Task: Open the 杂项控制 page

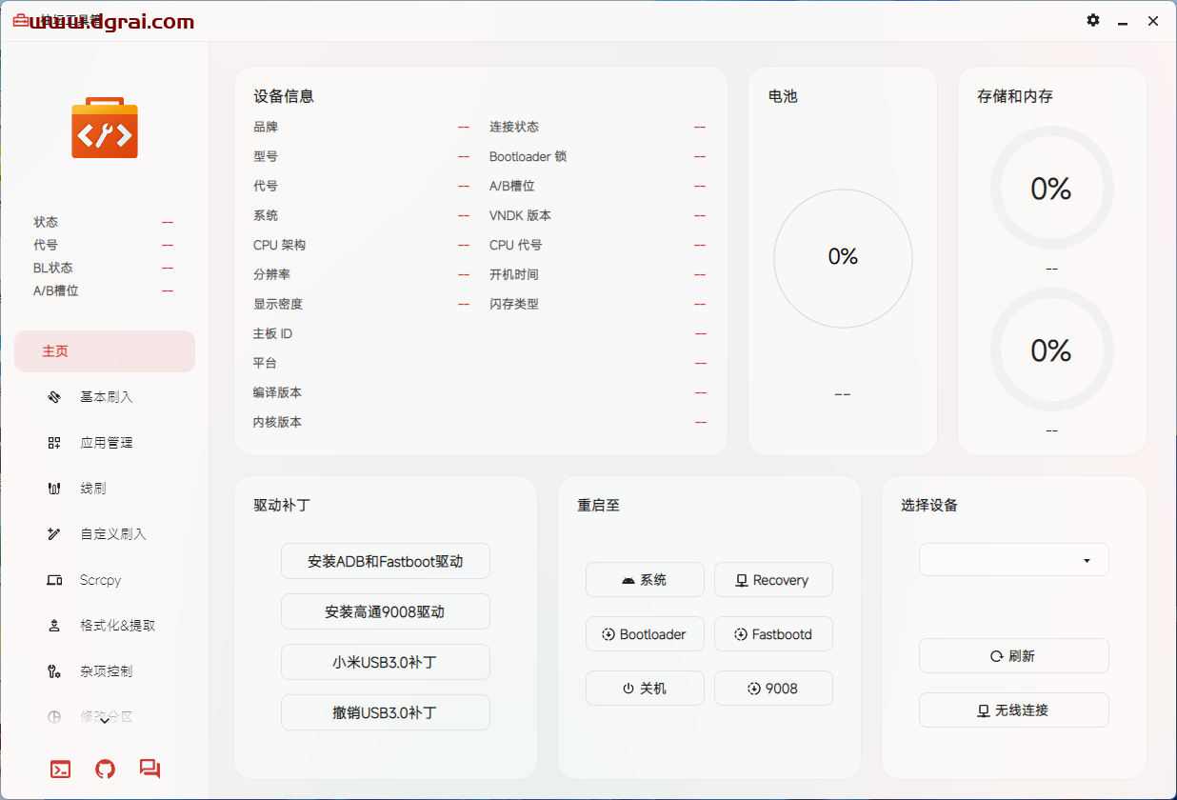Action: 105,671
